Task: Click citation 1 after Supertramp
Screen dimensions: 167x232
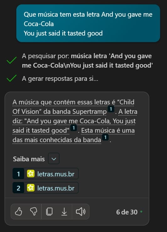Action: click(x=111, y=109)
